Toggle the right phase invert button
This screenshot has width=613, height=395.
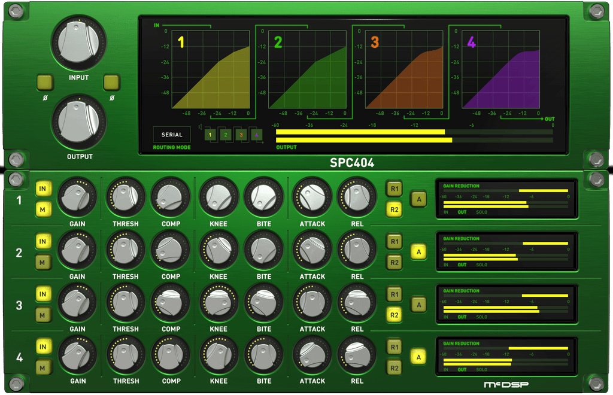(111, 83)
